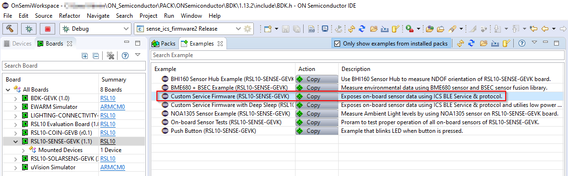Open ARMCM0 link for uVision Simulator
The width and height of the screenshot is (568, 176).
pyautogui.click(x=112, y=168)
